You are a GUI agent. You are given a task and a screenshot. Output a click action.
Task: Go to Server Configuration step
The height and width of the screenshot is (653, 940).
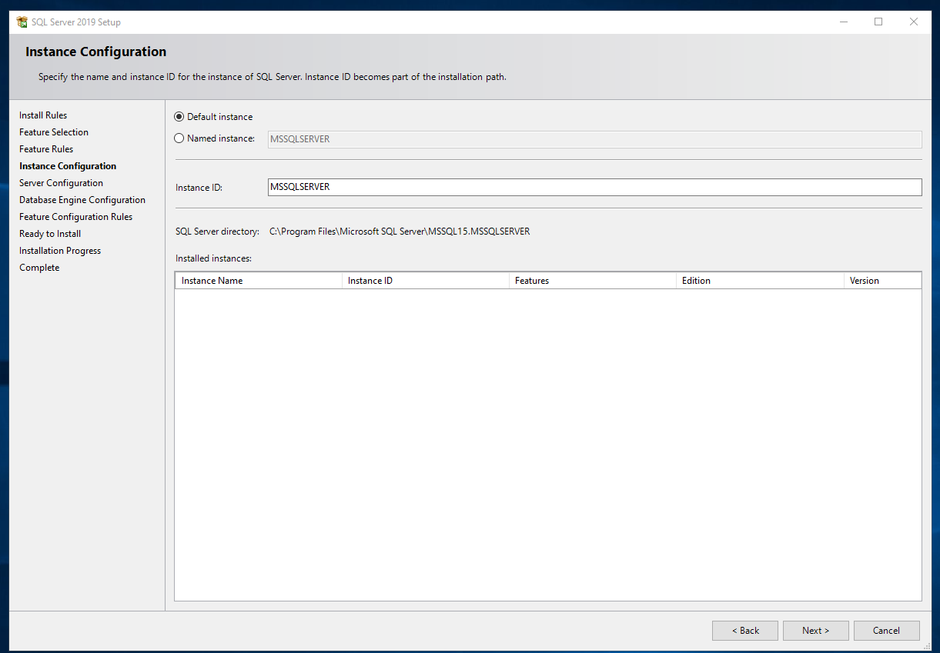pos(61,183)
